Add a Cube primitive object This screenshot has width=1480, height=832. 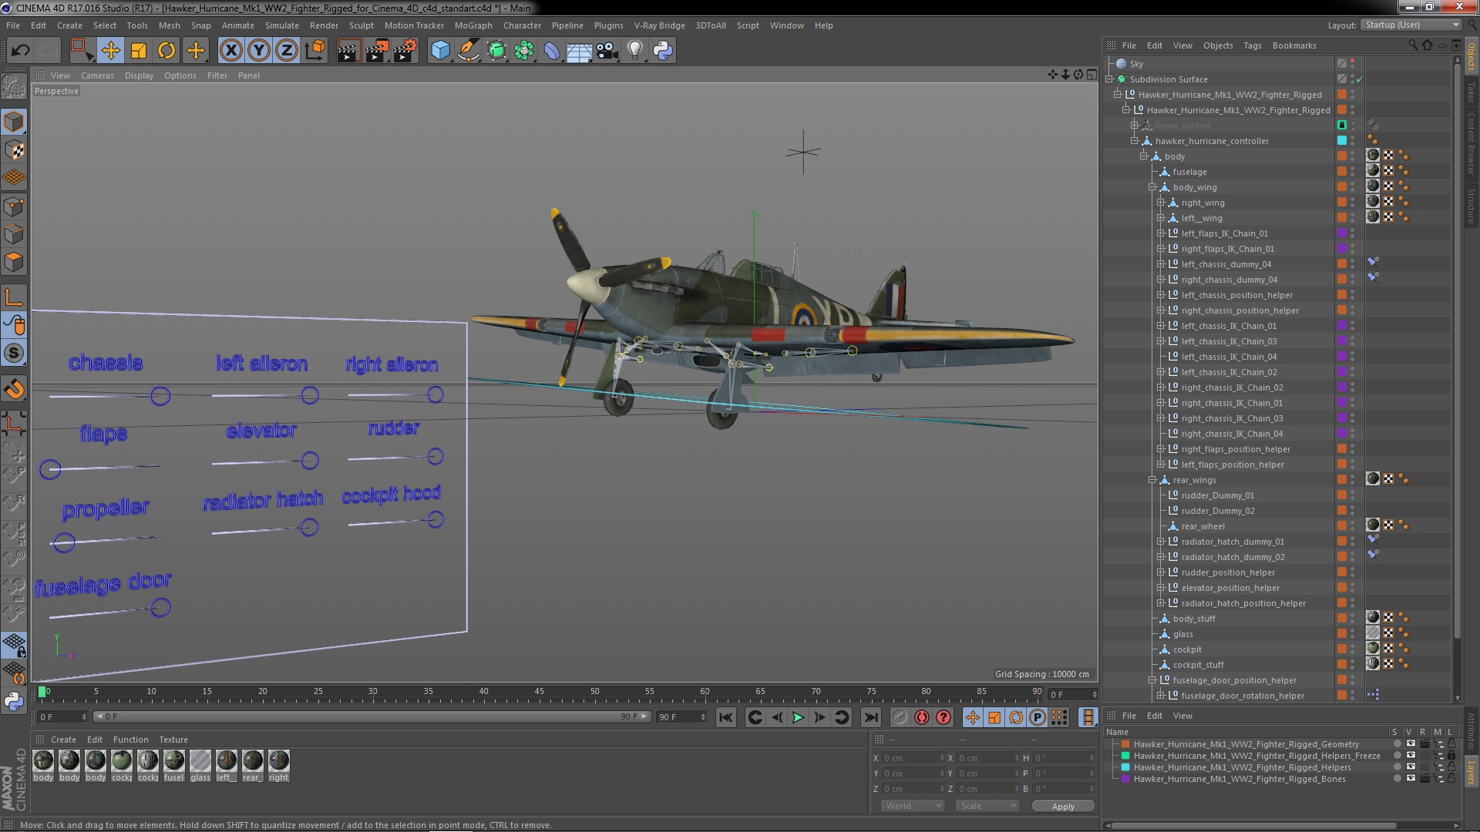(440, 51)
